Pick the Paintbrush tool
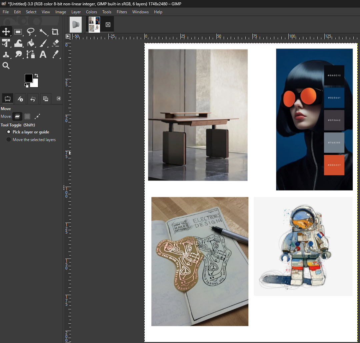 pos(43,43)
